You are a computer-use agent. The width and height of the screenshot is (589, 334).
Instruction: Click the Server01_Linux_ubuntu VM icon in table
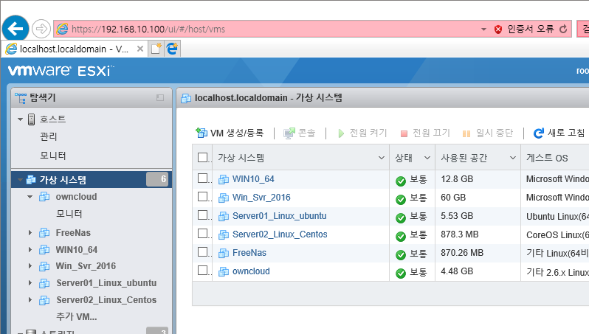pos(224,216)
